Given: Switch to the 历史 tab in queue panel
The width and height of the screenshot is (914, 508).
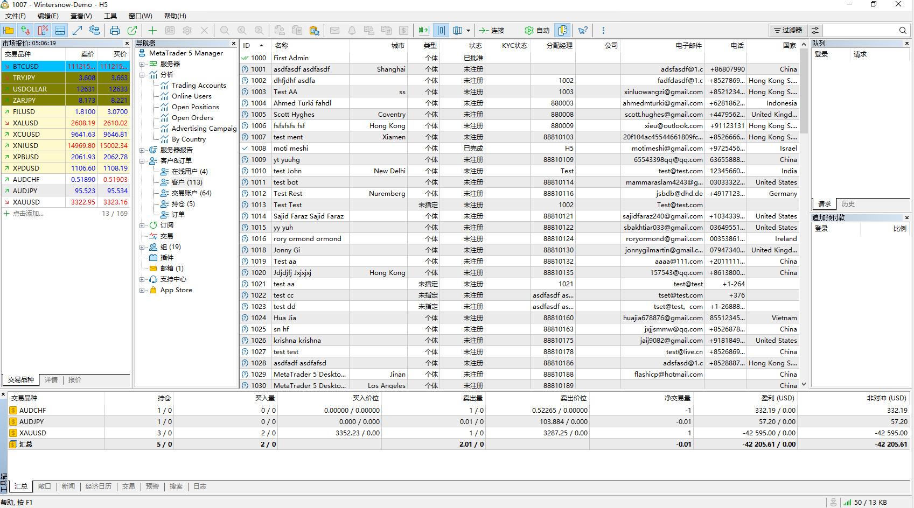Looking at the screenshot, I should [x=848, y=204].
